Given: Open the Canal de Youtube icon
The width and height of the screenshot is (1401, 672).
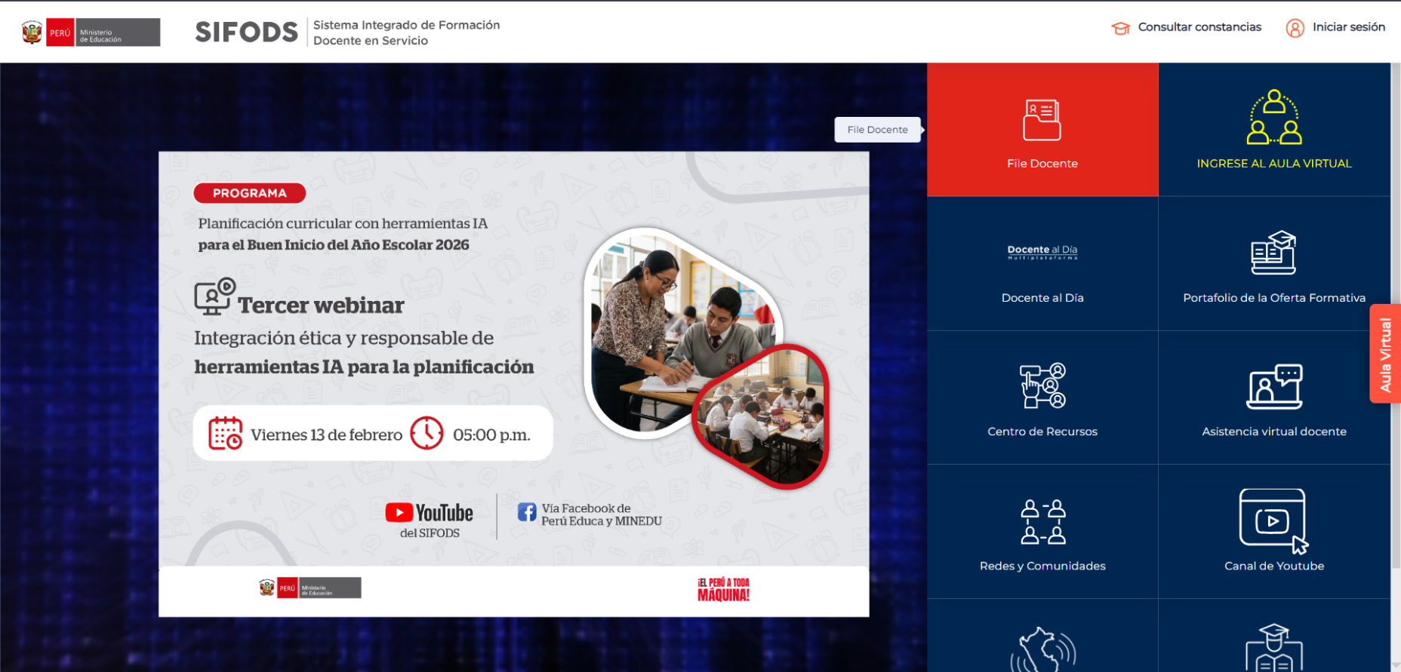Looking at the screenshot, I should 1273,520.
